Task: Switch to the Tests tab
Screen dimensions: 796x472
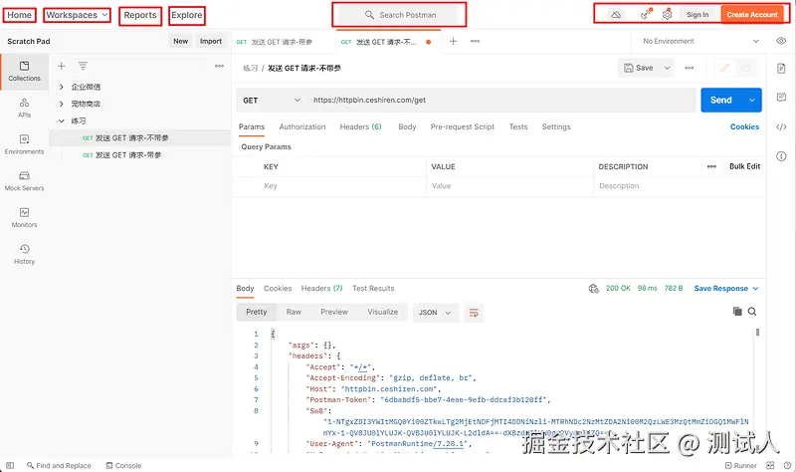Action: pos(518,127)
